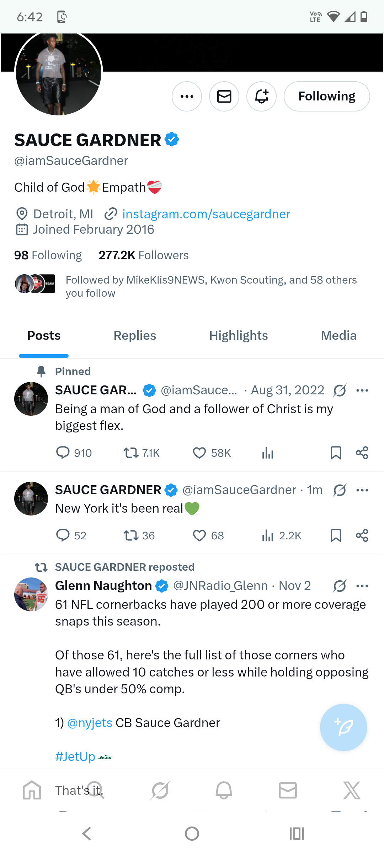This screenshot has width=384, height=855.
Task: Tap the compose new post floating button
Action: click(x=343, y=727)
